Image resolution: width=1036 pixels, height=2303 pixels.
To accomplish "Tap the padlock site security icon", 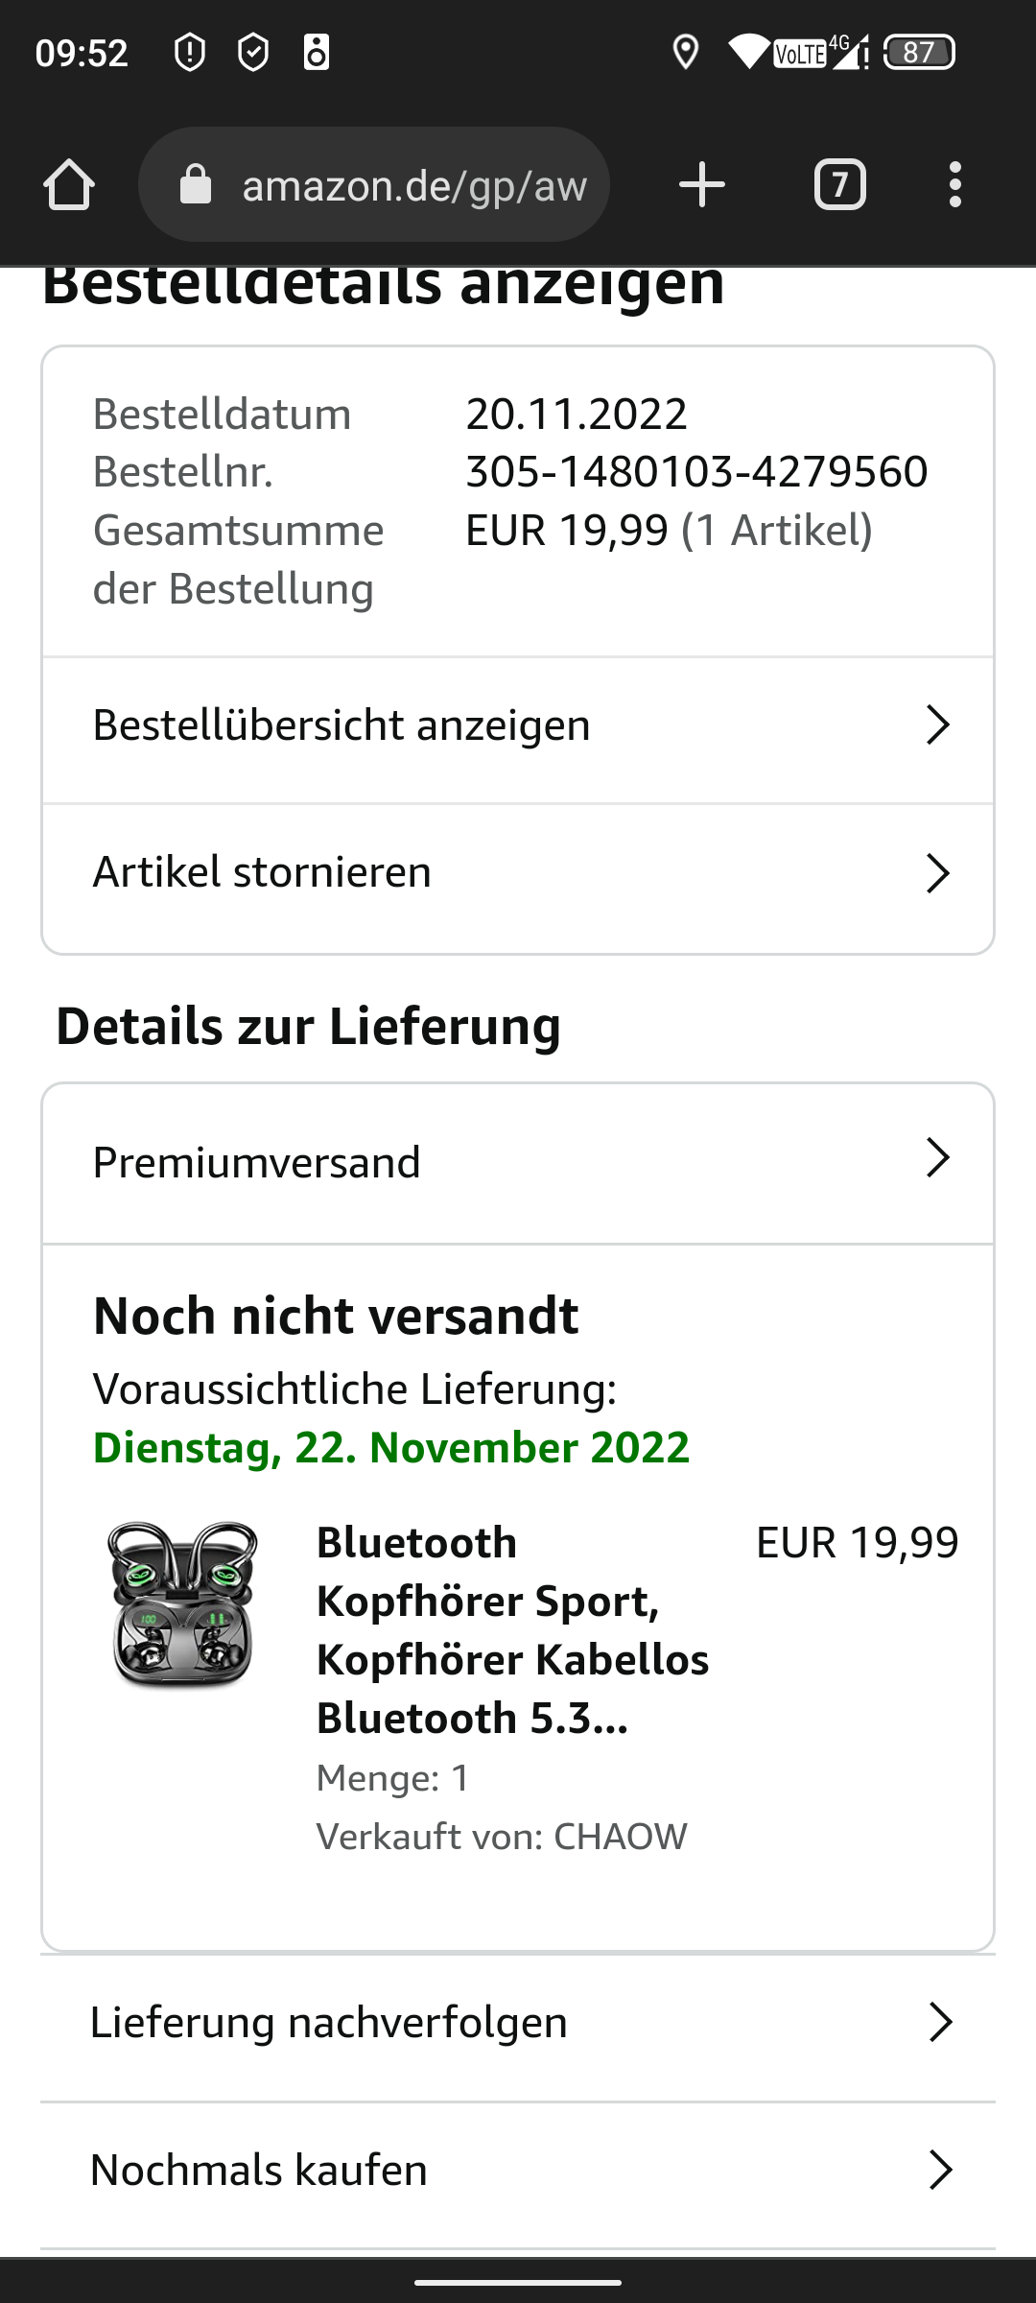I will click(196, 184).
